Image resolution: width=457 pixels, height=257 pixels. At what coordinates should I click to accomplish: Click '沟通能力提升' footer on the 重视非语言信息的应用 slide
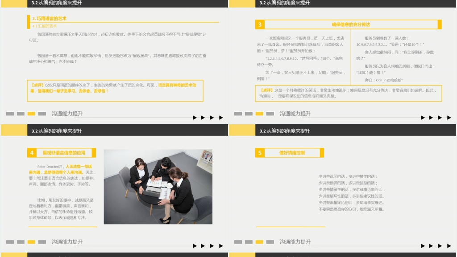(x=67, y=242)
